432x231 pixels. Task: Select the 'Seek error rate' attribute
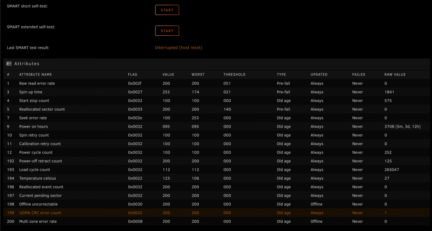[33, 118]
